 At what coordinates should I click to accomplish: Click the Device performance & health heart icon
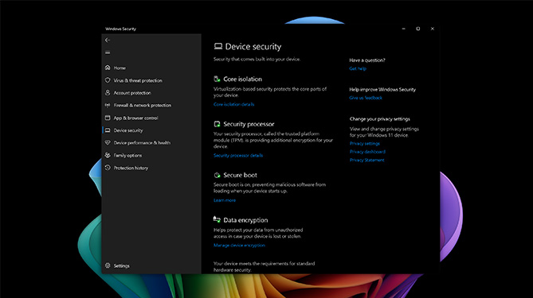click(x=108, y=143)
